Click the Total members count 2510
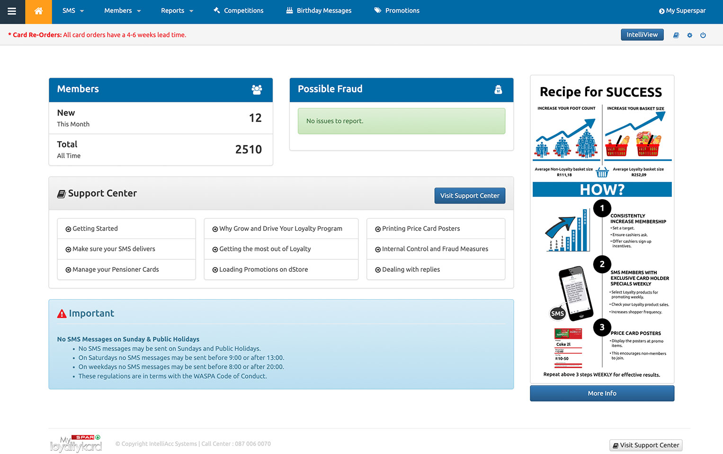Screen dimensions: 723x454 (249, 150)
